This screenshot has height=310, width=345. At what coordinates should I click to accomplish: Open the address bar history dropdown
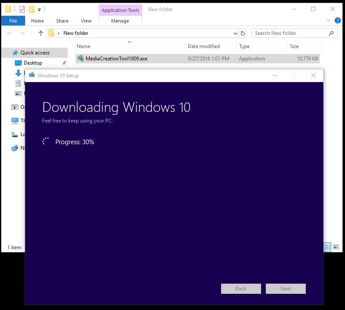point(236,33)
